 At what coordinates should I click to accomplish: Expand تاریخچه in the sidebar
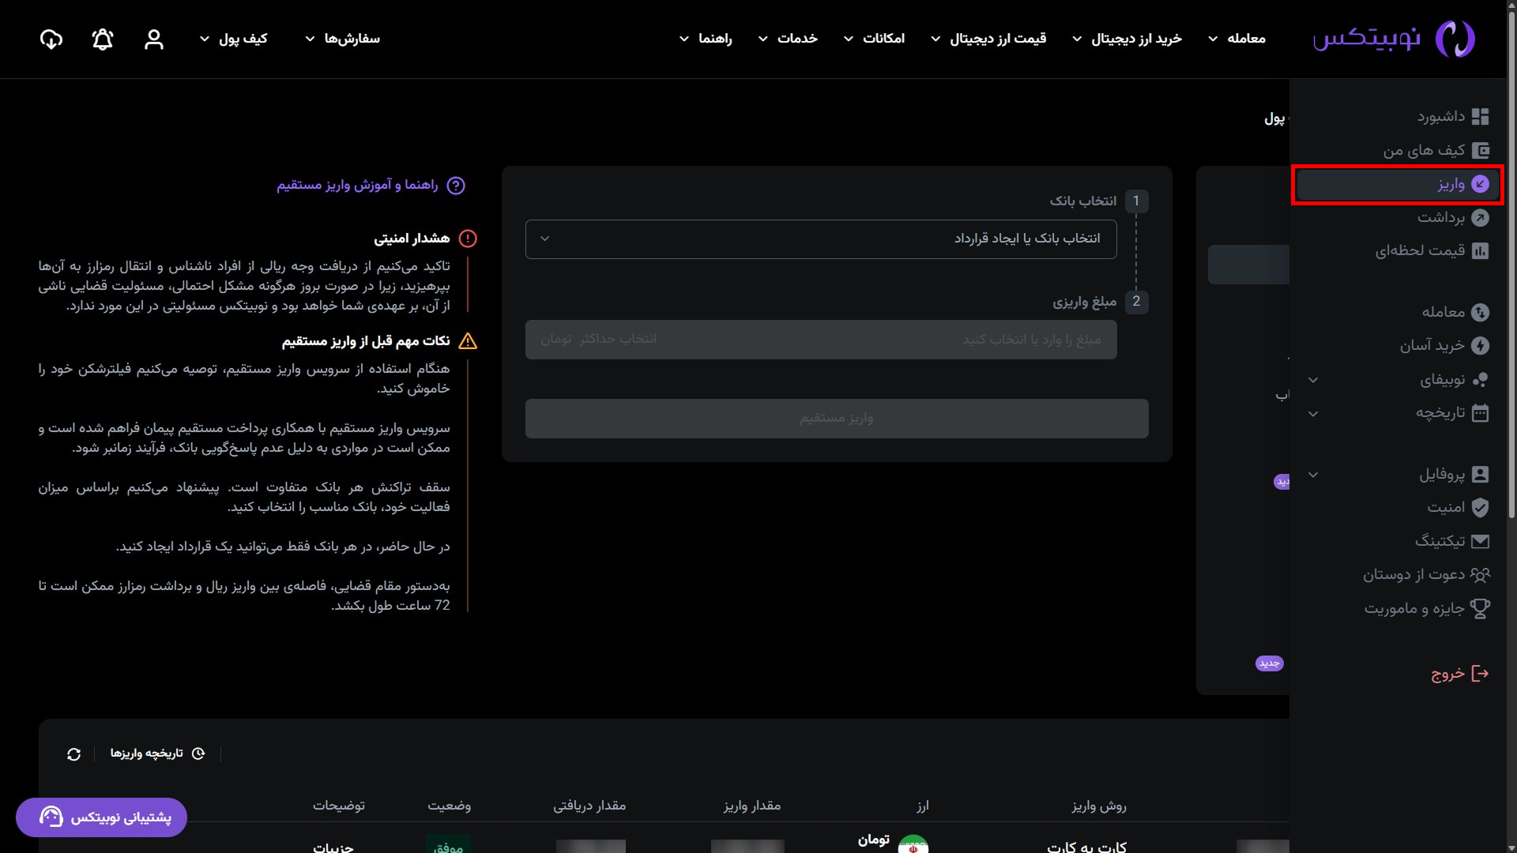[1441, 413]
